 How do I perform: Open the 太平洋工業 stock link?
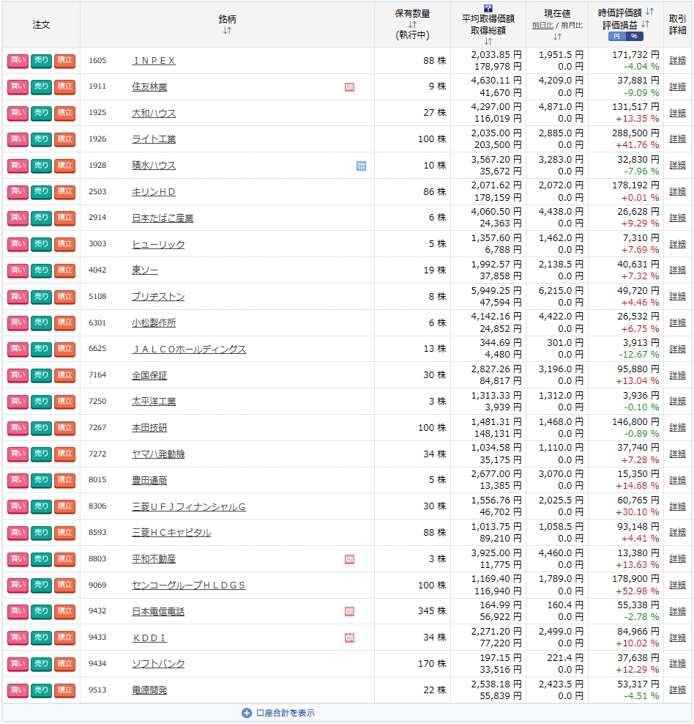pyautogui.click(x=154, y=402)
